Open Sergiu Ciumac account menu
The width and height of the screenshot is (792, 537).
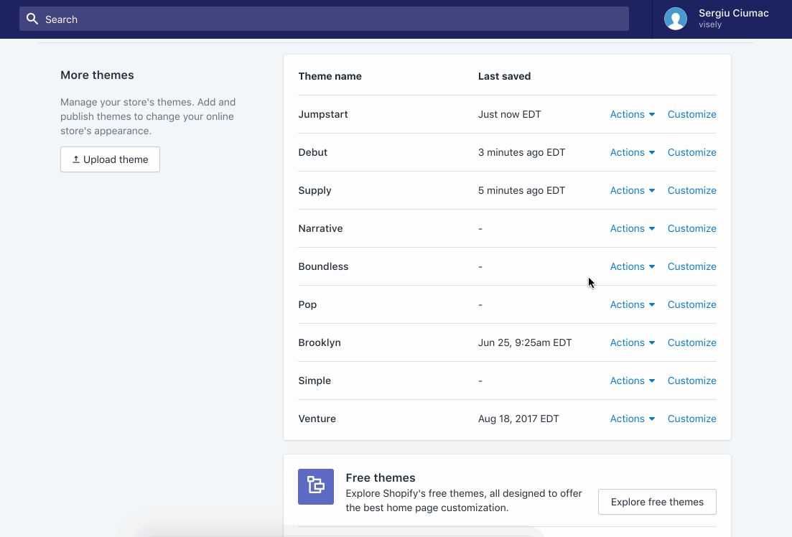point(732,19)
